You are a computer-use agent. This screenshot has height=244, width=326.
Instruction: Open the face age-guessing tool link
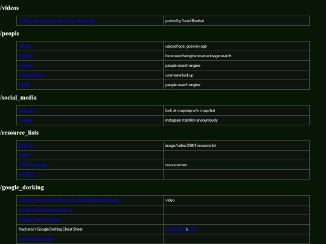(25, 46)
